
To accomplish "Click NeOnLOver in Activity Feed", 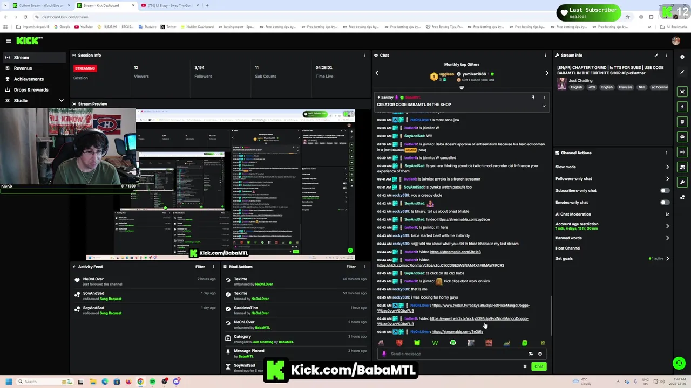I will [x=93, y=279].
